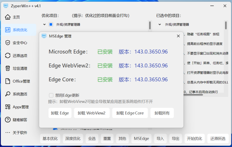Screen dimensions: 232x147
Task: Open the Appx管理 section
Action: (19, 107)
